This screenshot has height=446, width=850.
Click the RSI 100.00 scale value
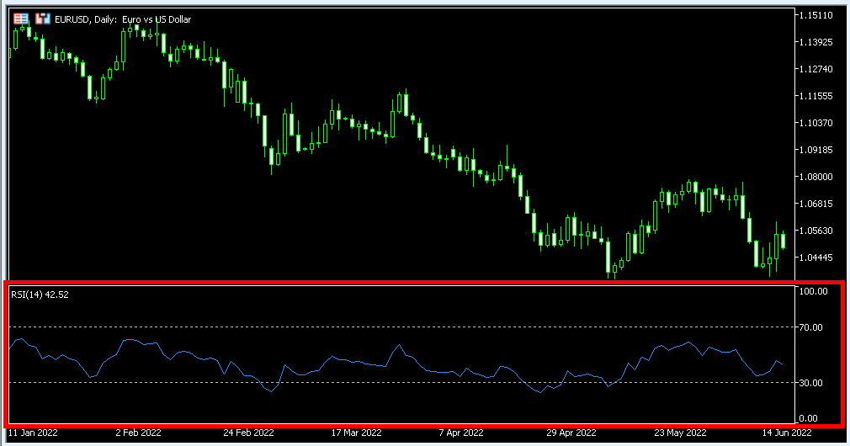814,291
